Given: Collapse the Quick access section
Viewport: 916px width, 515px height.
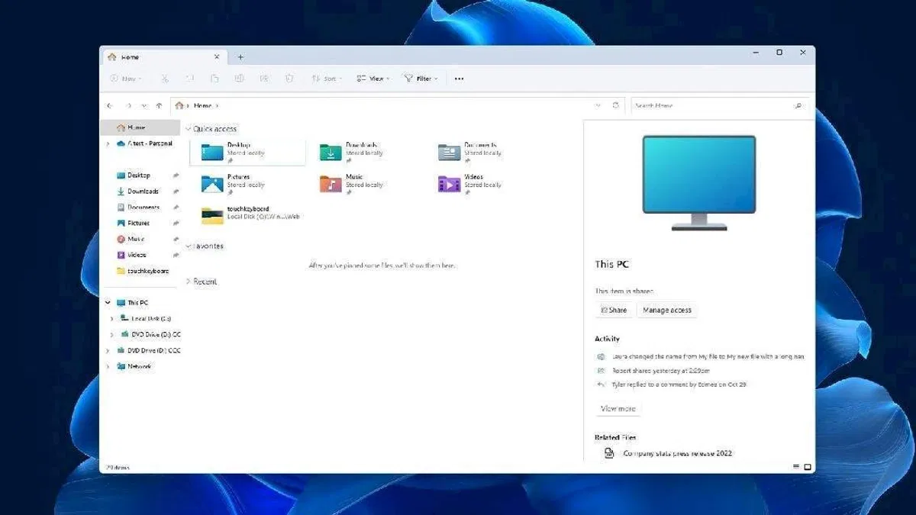Looking at the screenshot, I should pyautogui.click(x=189, y=129).
